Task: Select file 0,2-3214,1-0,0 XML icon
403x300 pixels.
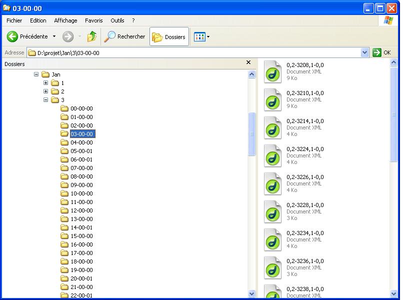Action: point(272,128)
